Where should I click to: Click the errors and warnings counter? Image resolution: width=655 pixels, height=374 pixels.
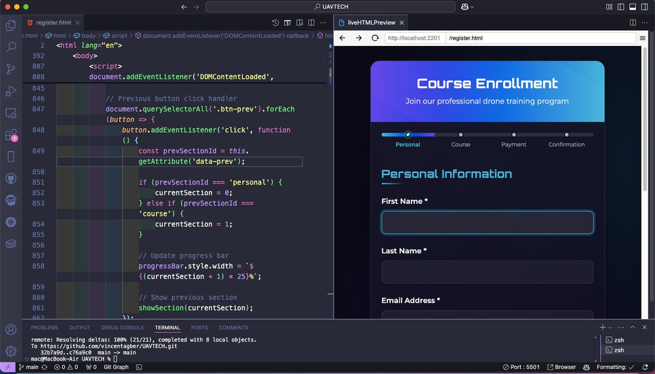pos(65,367)
